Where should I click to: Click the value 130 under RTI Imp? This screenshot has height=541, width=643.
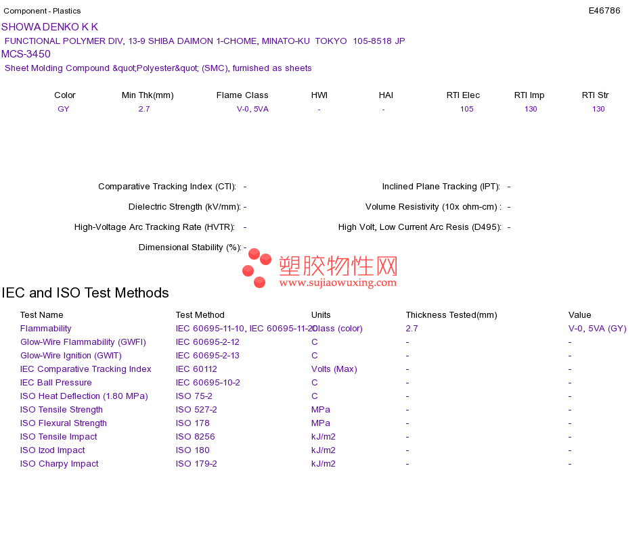[x=531, y=109]
